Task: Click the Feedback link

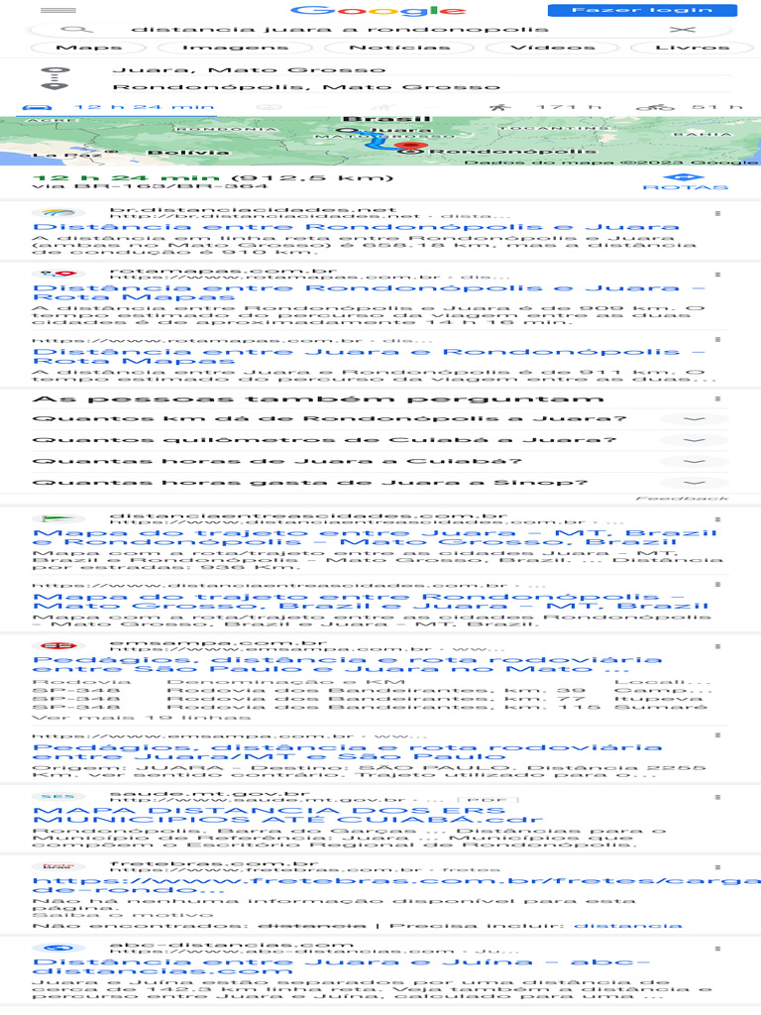Action: point(682,499)
